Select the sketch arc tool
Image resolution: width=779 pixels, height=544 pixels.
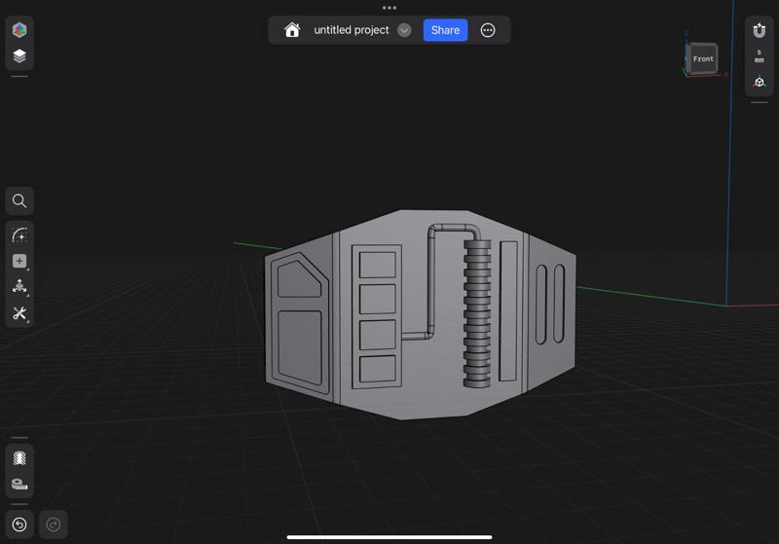click(x=19, y=235)
